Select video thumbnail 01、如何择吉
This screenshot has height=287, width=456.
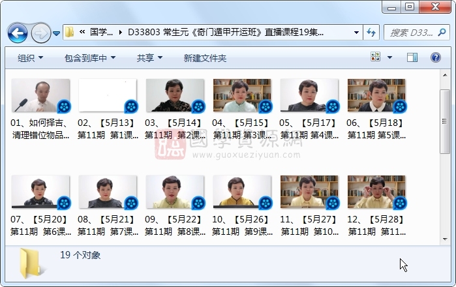tap(40, 95)
